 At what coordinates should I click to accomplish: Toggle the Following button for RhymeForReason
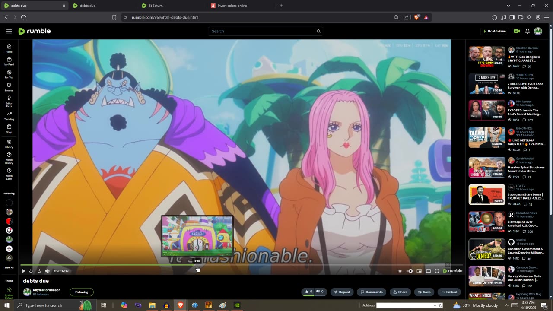pyautogui.click(x=82, y=292)
